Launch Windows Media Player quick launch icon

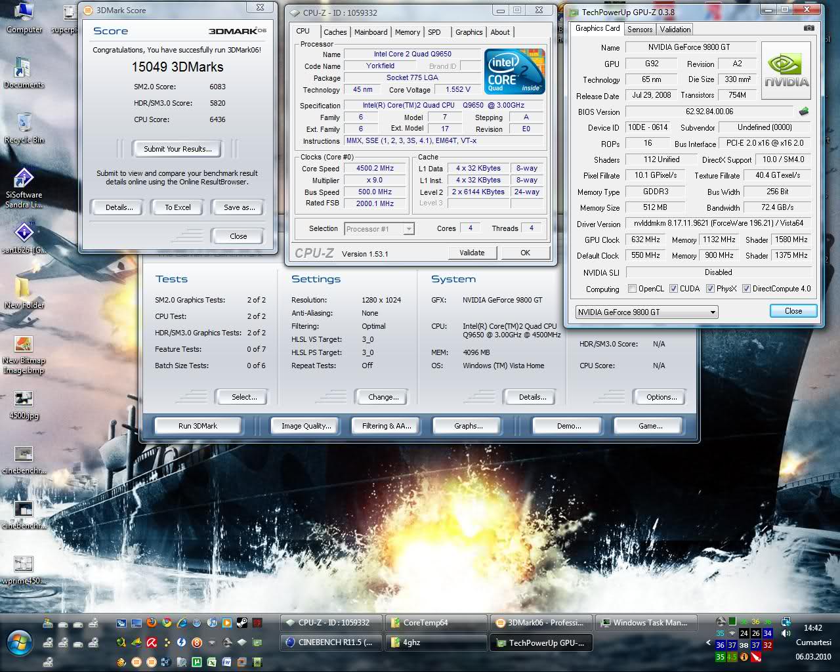[226, 622]
